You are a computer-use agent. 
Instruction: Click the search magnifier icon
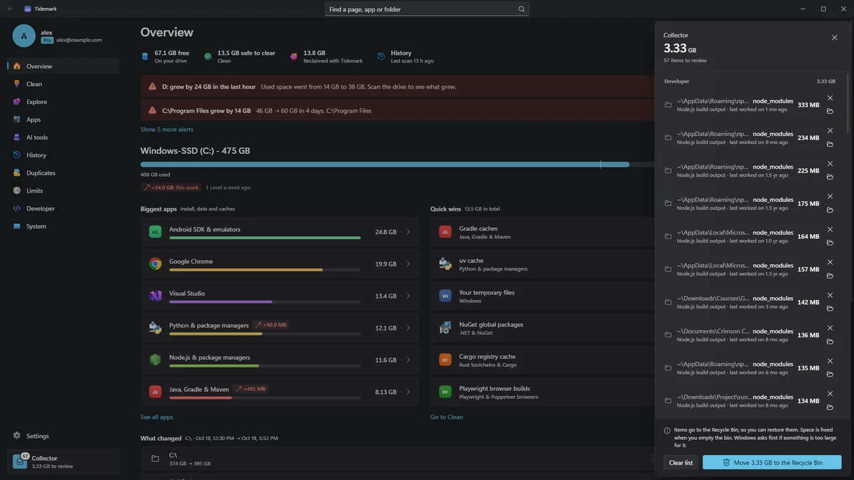click(521, 9)
